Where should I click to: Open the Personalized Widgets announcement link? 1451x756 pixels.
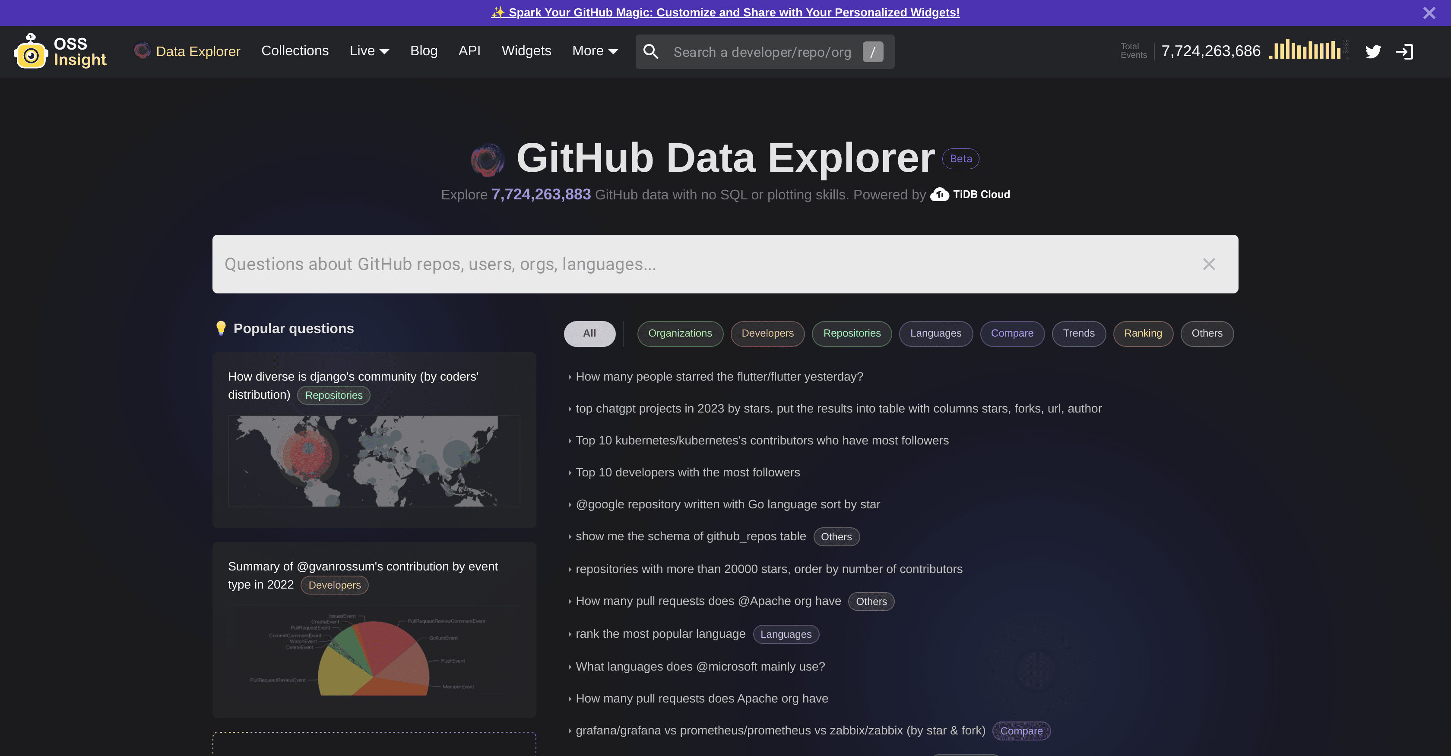pos(725,13)
